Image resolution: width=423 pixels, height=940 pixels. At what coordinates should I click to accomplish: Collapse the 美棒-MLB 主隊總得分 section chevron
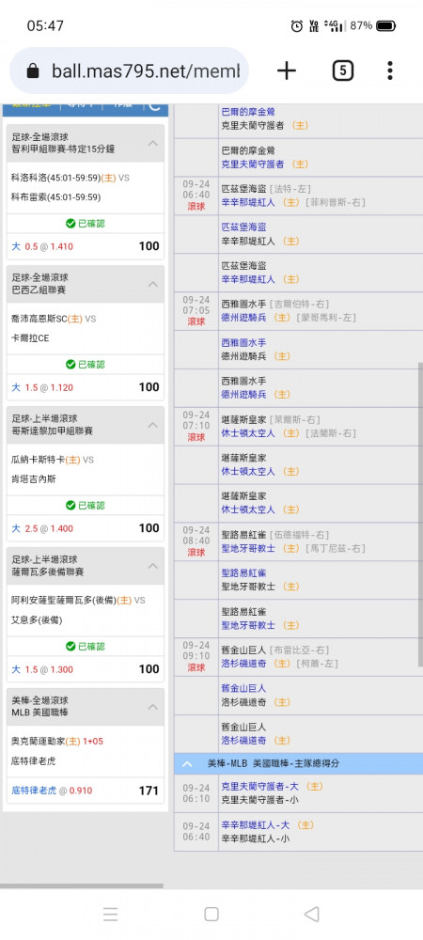[188, 763]
